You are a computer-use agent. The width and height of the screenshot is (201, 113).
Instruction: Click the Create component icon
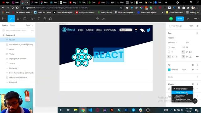98,19
